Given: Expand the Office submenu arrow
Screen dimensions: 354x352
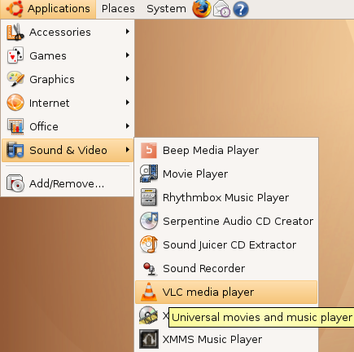Looking at the screenshot, I should click(128, 126).
